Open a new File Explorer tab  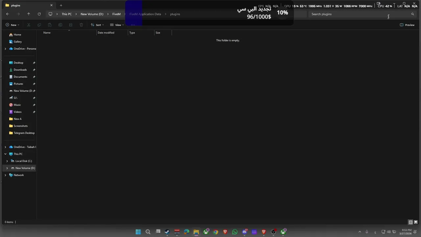61,5
